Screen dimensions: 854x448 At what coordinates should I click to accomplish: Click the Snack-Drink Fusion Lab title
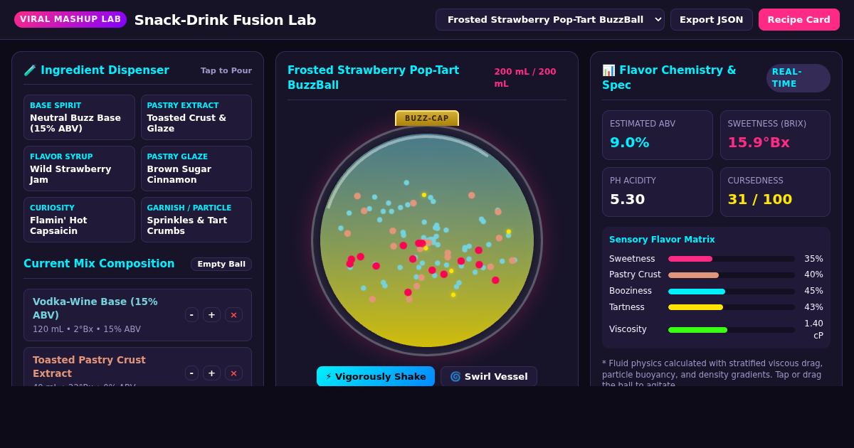point(225,20)
